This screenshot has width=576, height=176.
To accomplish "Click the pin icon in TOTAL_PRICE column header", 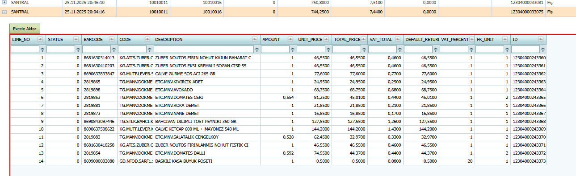I will [x=364, y=40].
